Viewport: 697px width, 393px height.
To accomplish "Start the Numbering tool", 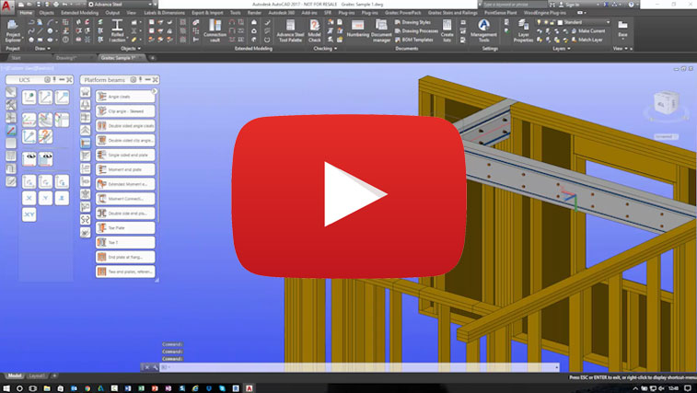I will point(357,29).
